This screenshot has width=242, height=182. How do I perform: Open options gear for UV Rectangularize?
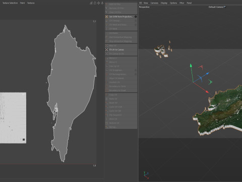[136, 74]
